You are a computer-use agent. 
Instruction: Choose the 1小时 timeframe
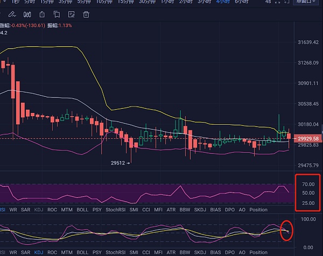tap(167, 2)
